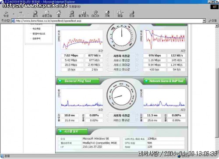Viewport: 219px width, 159px height.
Task: Click the address bar URL field
Action: (109, 21)
